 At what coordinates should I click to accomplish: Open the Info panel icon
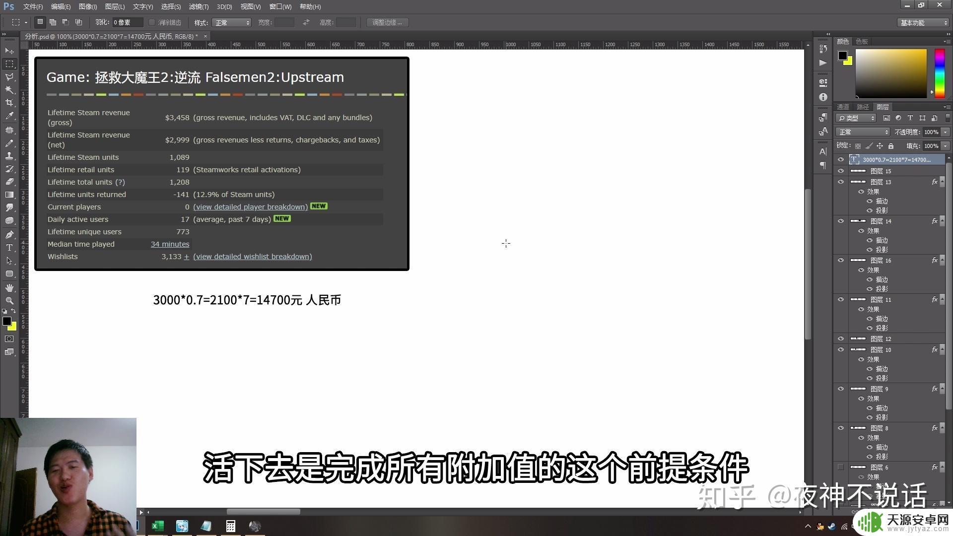(823, 97)
